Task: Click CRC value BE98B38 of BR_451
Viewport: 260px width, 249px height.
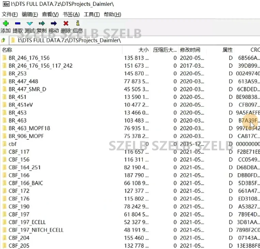Action: 248,97
